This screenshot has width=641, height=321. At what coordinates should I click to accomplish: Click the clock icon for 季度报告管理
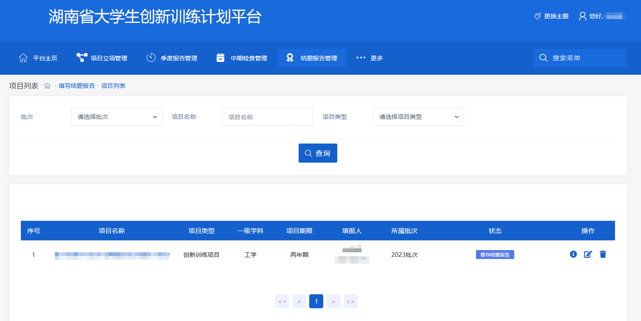click(x=151, y=57)
